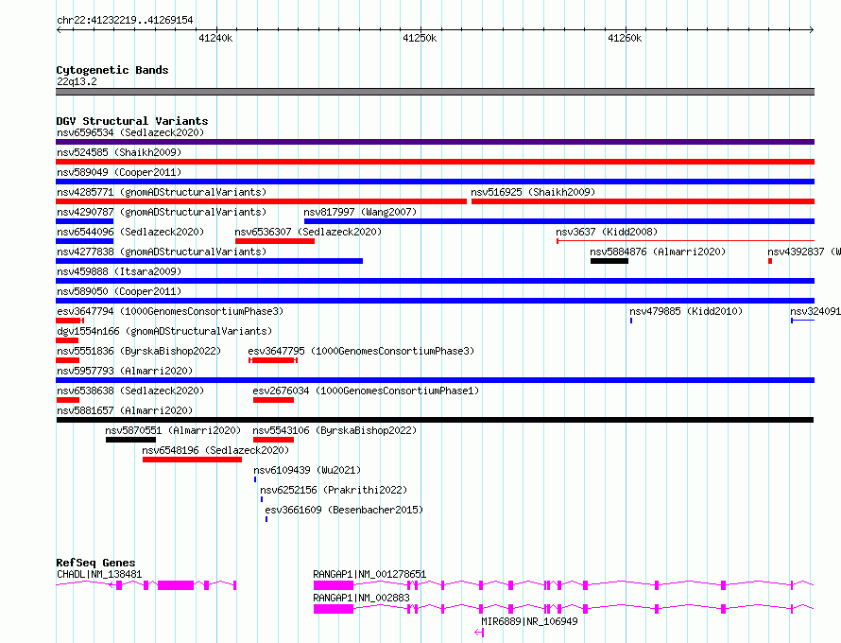Click esv3647795 1000GenomesConsortiumPhase3 label
Screen dimensions: 841x643
coord(361,351)
